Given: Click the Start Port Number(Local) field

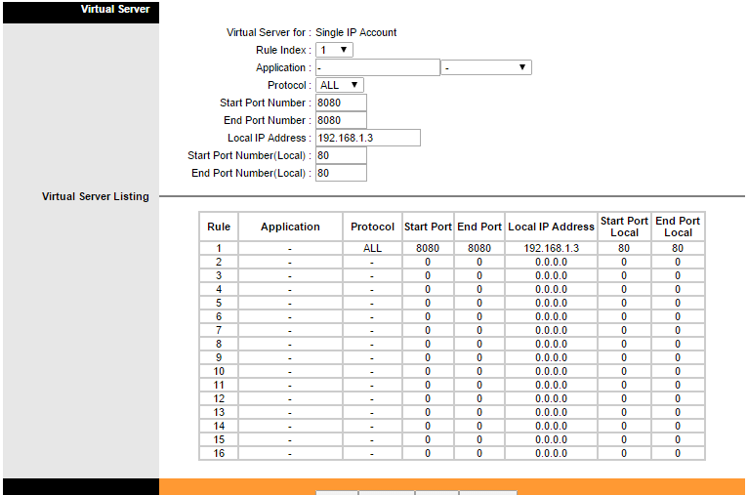Looking at the screenshot, I should click(x=341, y=155).
